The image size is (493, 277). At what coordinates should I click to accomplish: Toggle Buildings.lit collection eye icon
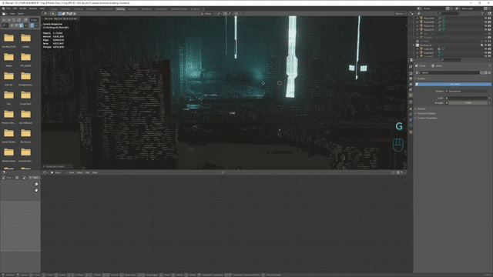(485, 45)
